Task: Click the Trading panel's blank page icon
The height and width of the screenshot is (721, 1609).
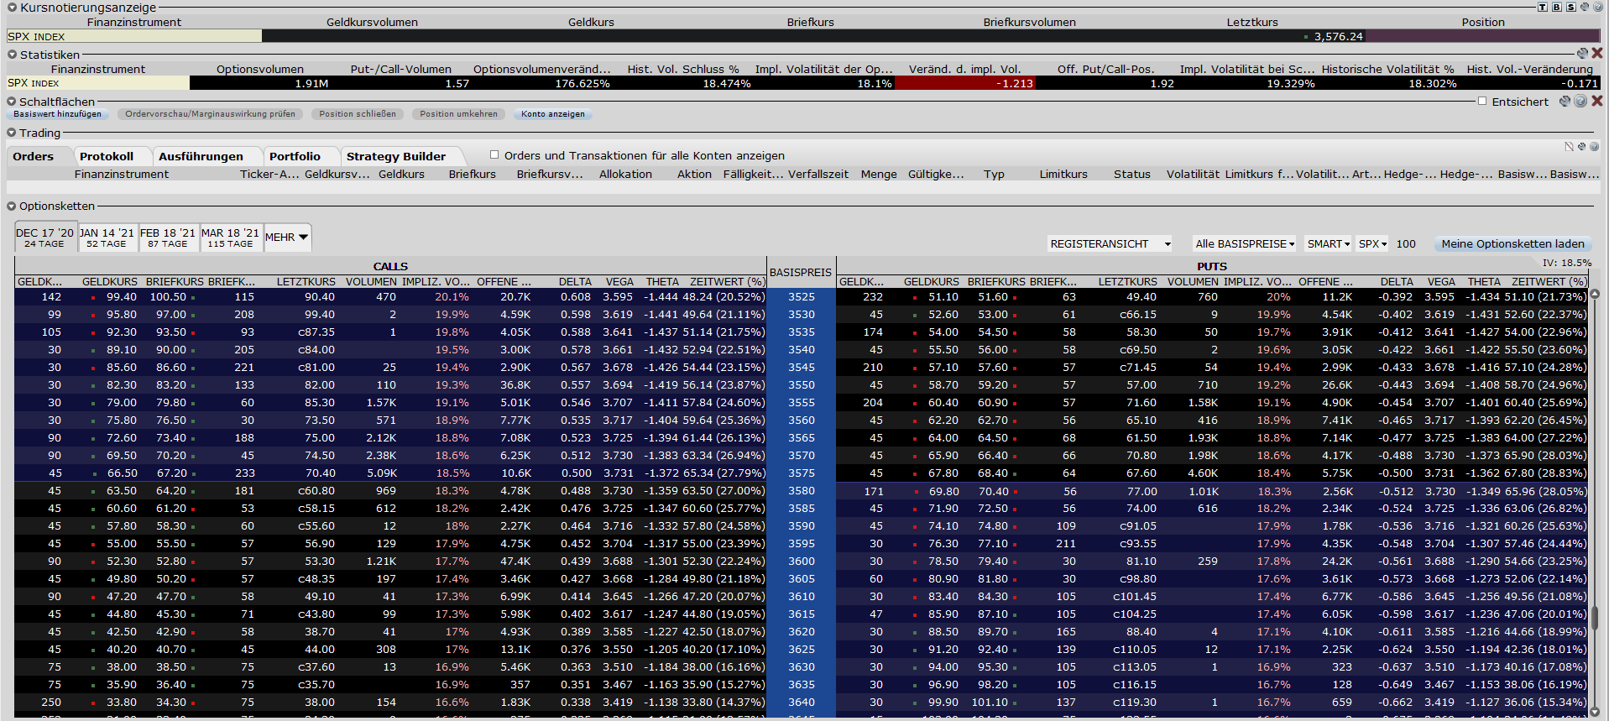Action: [1569, 146]
